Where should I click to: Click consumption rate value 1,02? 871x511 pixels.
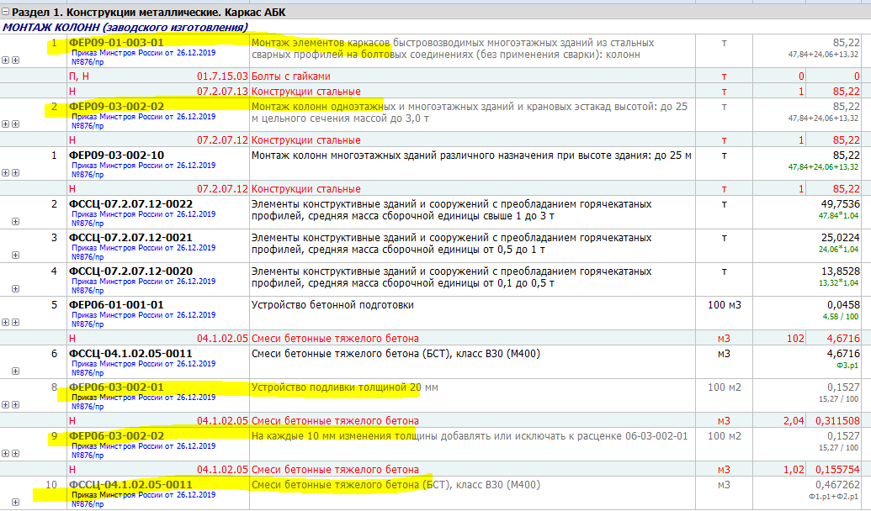pyautogui.click(x=794, y=469)
